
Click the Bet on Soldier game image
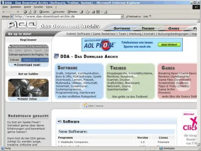point(28,88)
